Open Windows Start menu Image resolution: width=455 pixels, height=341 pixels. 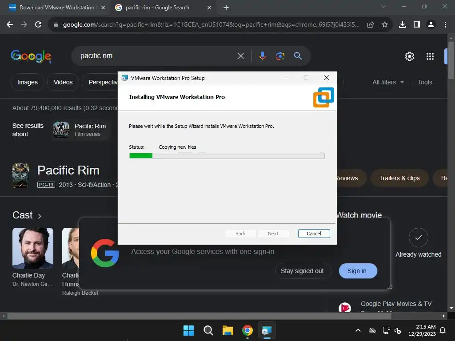188,330
